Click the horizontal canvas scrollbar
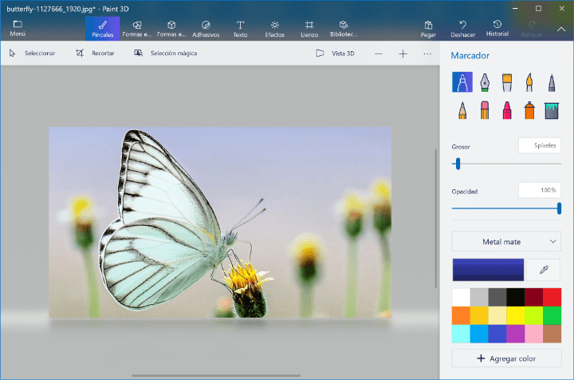Viewport: 574px width, 380px height. tap(216, 375)
